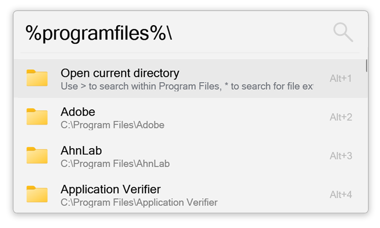The height and width of the screenshot is (228, 380).
Task: Click the C:\Program Files\AhnLab path text
Action: click(x=115, y=164)
